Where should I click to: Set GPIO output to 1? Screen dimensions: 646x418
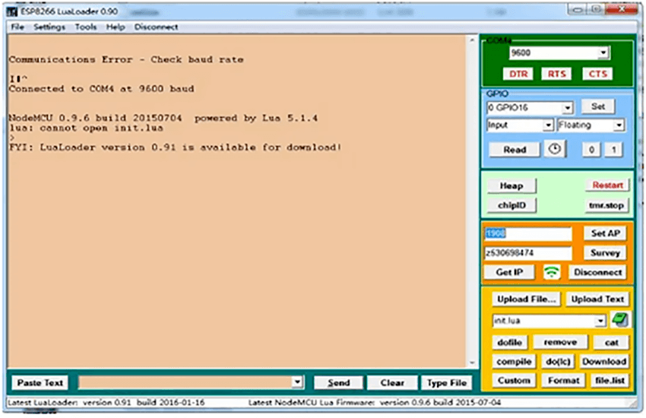pyautogui.click(x=613, y=150)
